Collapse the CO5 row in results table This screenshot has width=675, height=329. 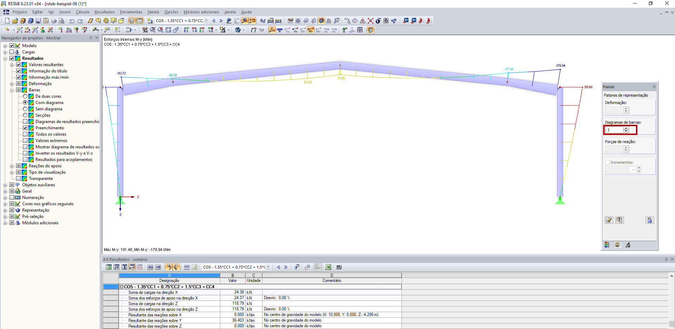click(x=122, y=287)
